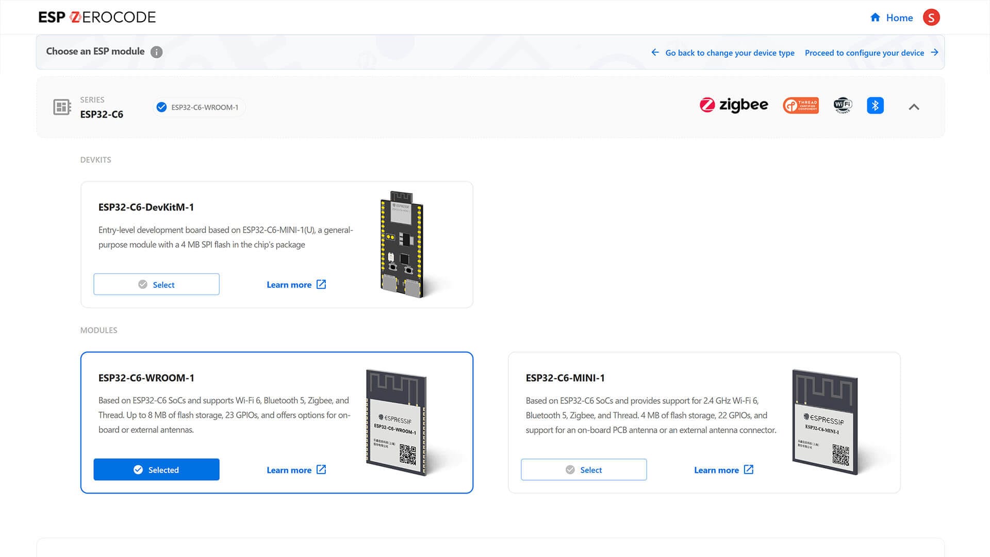Open Learn more for ESP32-C6-MINI-1

point(723,470)
